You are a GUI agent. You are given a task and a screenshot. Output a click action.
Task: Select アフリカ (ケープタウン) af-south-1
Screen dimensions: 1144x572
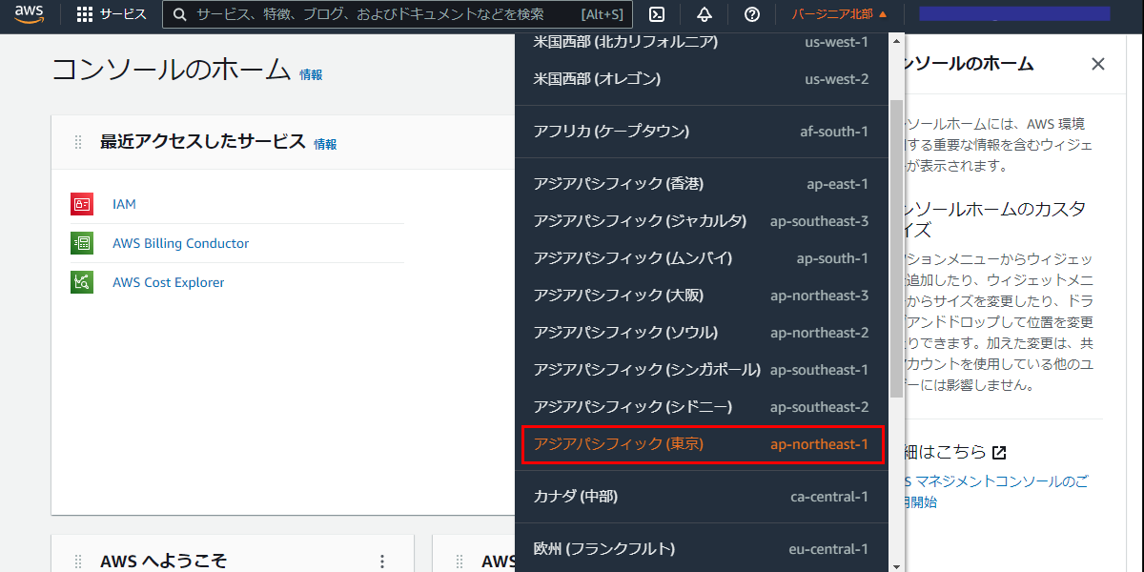pyautogui.click(x=701, y=131)
